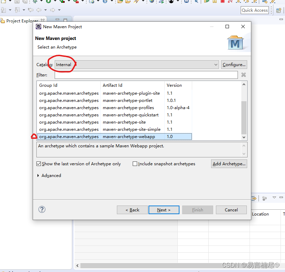Click the archetype list scrollbar thumb
The height and width of the screenshot is (272, 285).
(244, 118)
